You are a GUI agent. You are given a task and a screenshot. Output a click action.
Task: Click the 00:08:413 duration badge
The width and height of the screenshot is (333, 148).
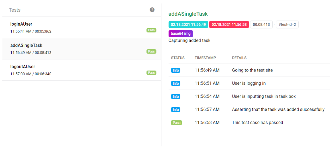click(261, 25)
